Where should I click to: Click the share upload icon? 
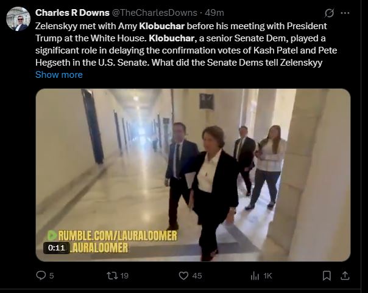pos(345,275)
